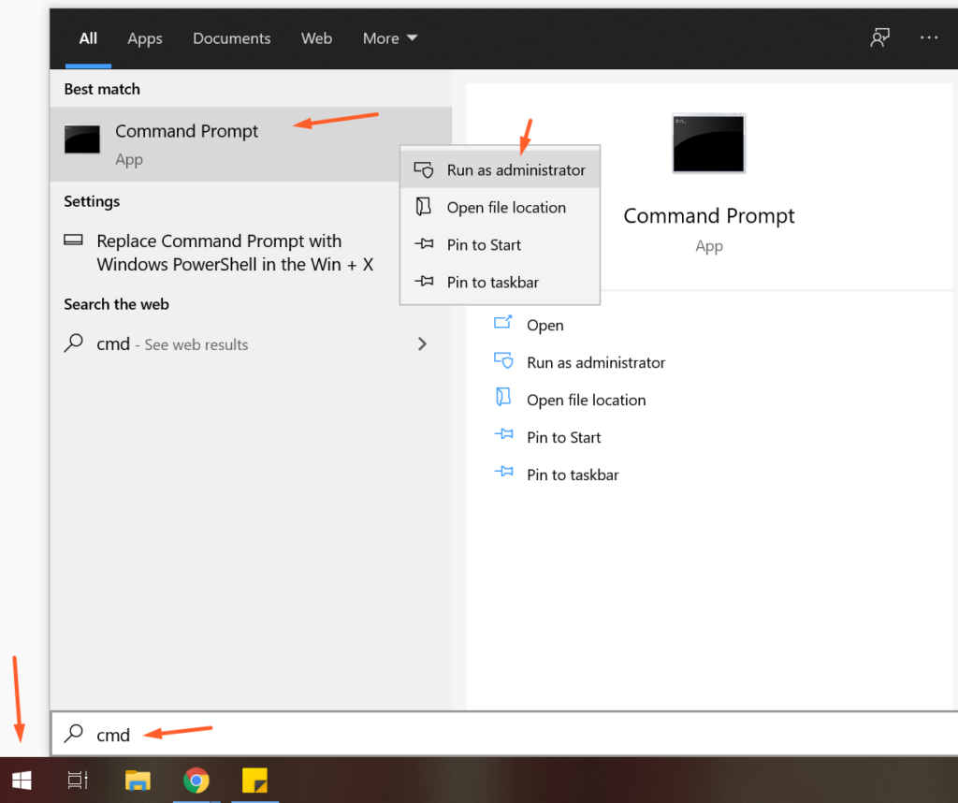This screenshot has height=803, width=958.
Task: Click the pin icon beside context menu Pin to taskbar
Action: pos(424,281)
